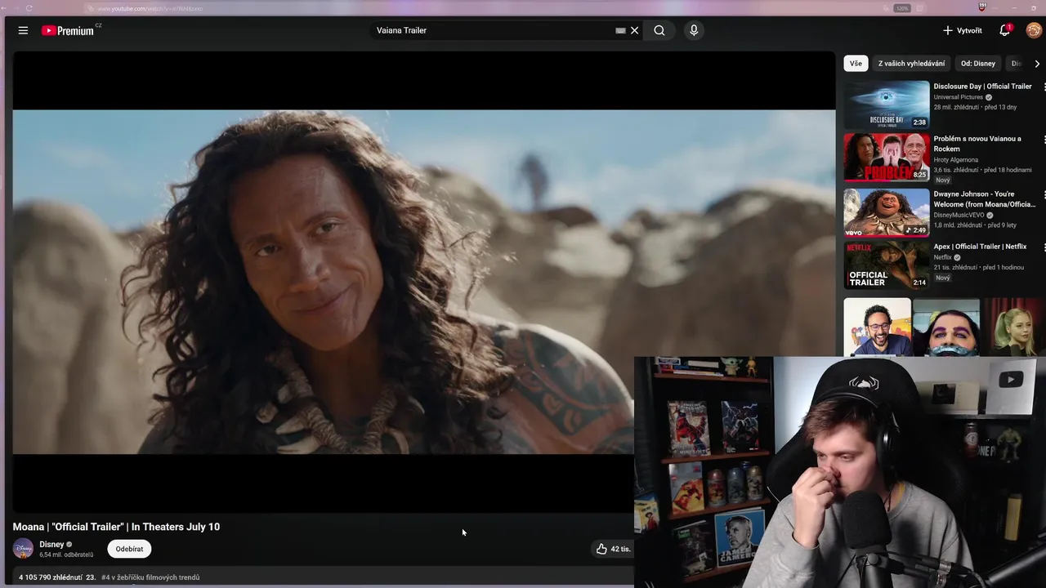The height and width of the screenshot is (588, 1046).
Task: Open the first Shorts thumbnail with laughing man
Action: tap(877, 327)
